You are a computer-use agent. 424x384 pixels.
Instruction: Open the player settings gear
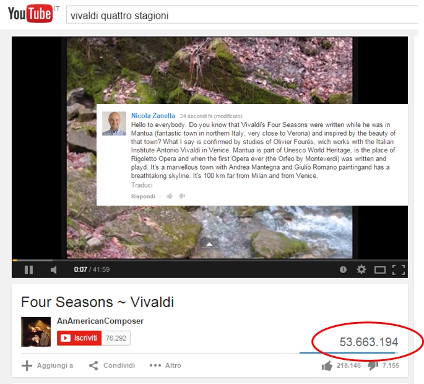[361, 269]
